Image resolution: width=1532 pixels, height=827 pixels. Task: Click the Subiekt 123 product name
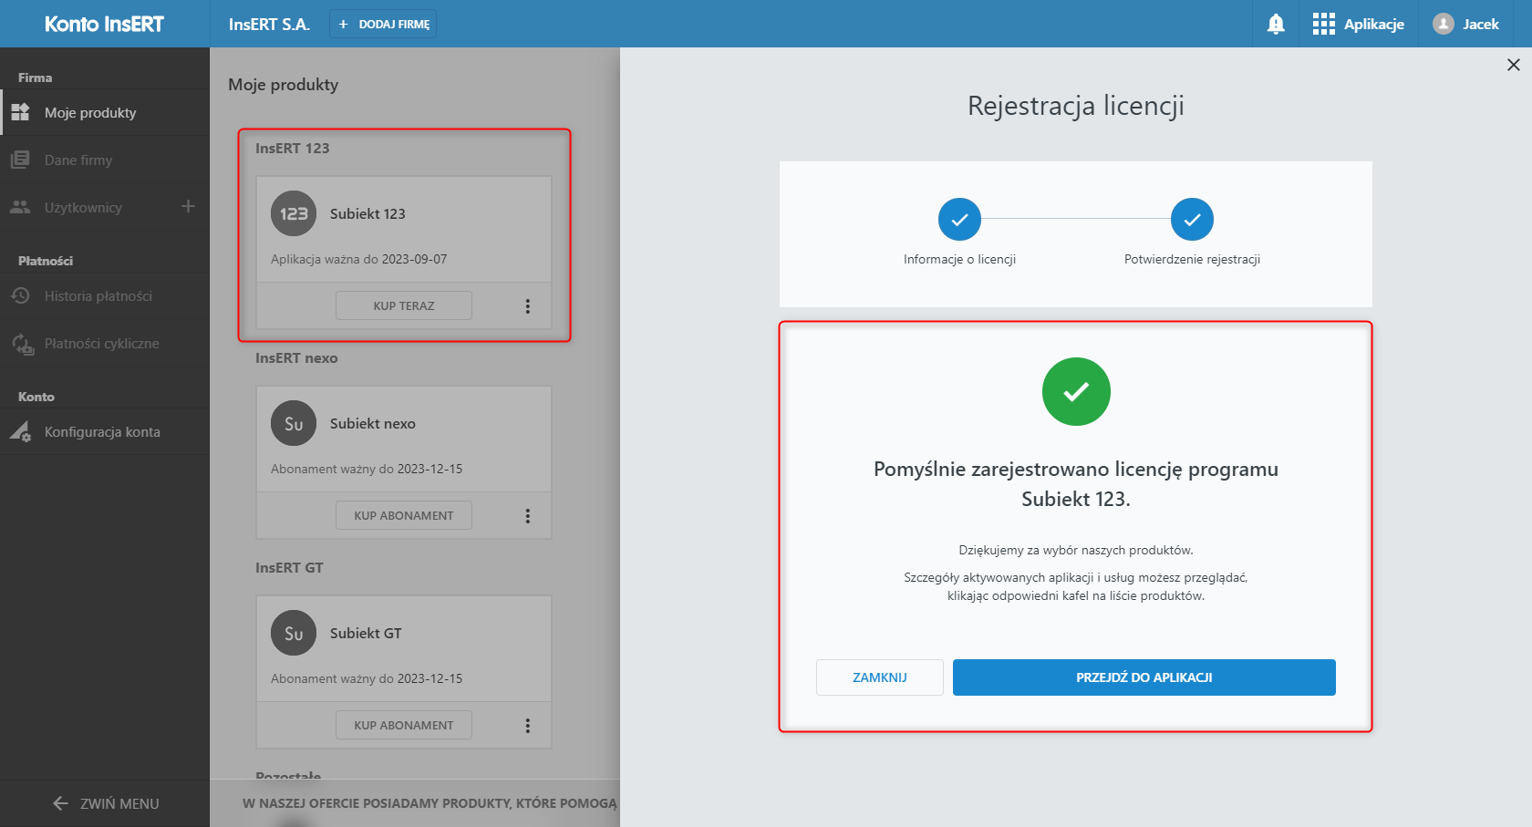pyautogui.click(x=367, y=213)
